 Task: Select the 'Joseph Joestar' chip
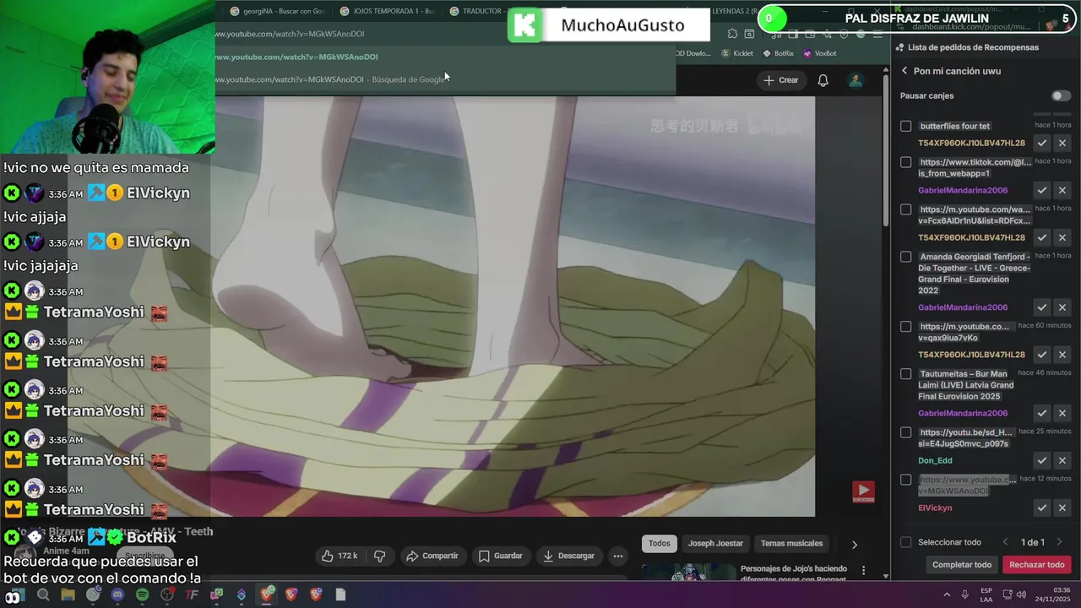715,544
